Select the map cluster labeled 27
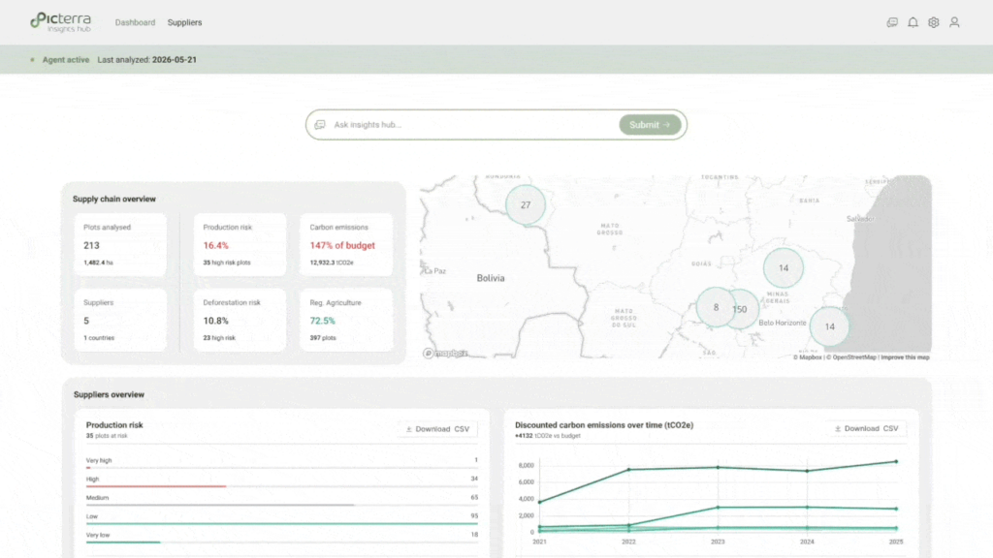The height and width of the screenshot is (558, 993). [x=525, y=205]
